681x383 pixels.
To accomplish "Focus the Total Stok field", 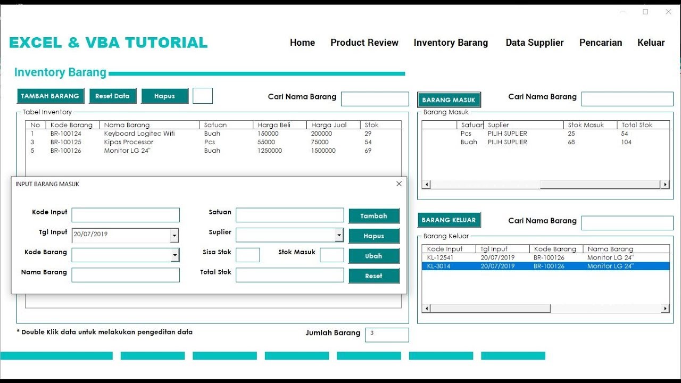I will 290,275.
